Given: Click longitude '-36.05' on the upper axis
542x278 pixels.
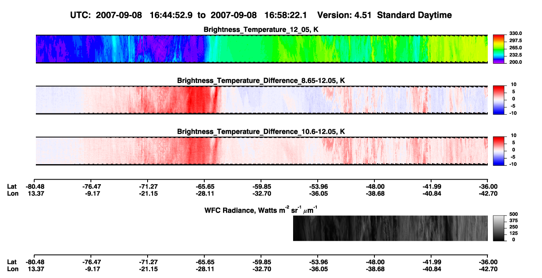Looking at the screenshot, I should [x=318, y=193].
